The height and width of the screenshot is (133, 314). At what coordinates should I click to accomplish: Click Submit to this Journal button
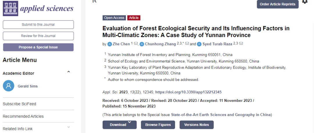click(38, 25)
